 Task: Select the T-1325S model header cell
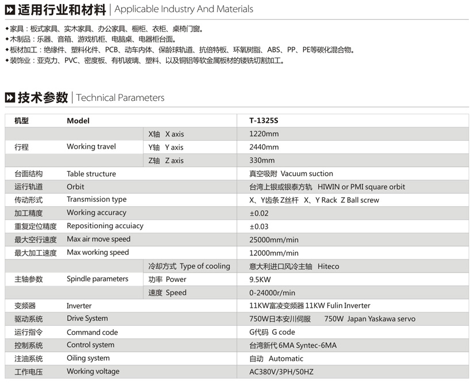coord(264,121)
